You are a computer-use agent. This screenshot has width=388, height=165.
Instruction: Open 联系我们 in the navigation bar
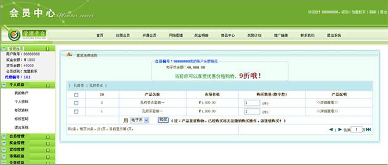[x=308, y=35]
